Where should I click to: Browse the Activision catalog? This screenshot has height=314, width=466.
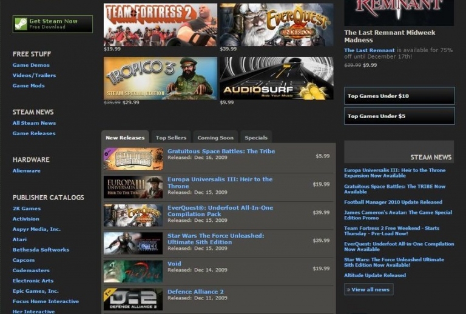pos(26,219)
